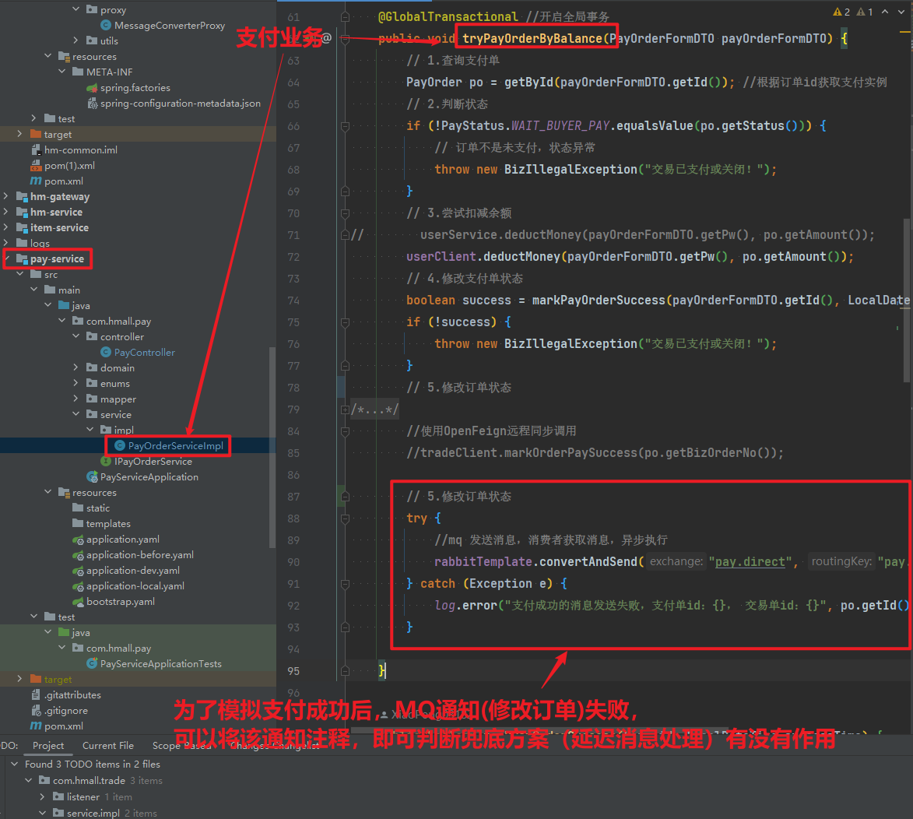Image resolution: width=913 pixels, height=819 pixels.
Task: Click the IPayOrderService interface icon
Action: (106, 462)
